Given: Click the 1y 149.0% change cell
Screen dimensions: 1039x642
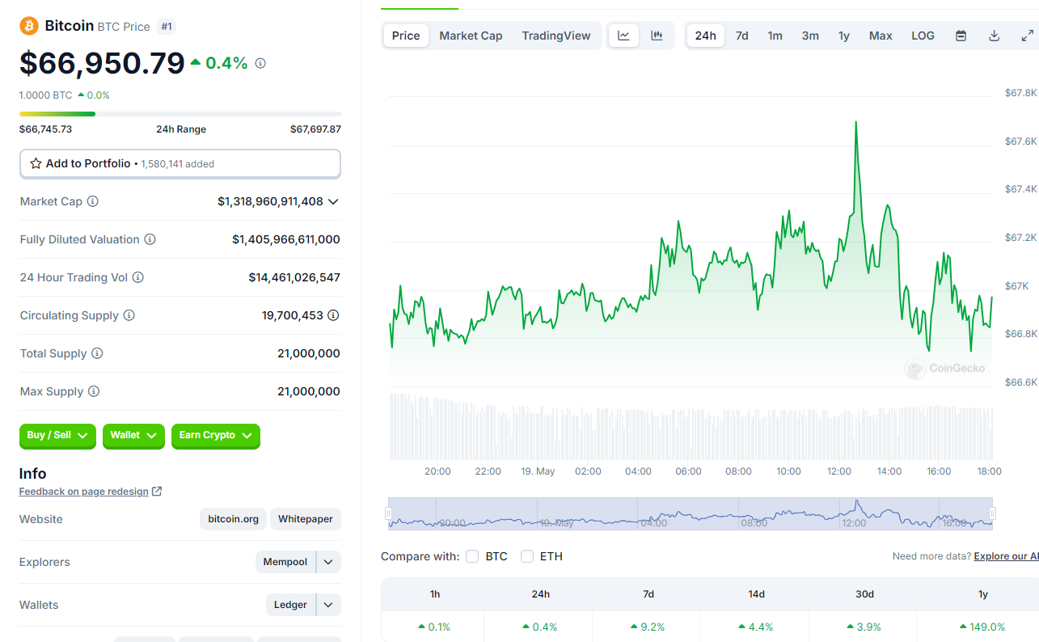Looking at the screenshot, I should [x=982, y=627].
